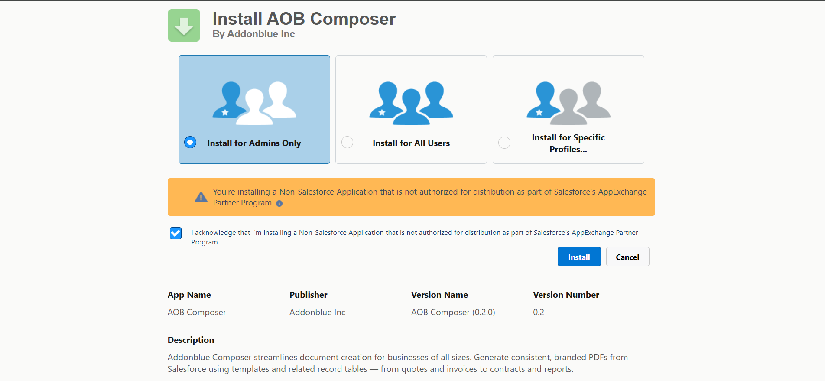Click the Version Name header

(x=439, y=295)
